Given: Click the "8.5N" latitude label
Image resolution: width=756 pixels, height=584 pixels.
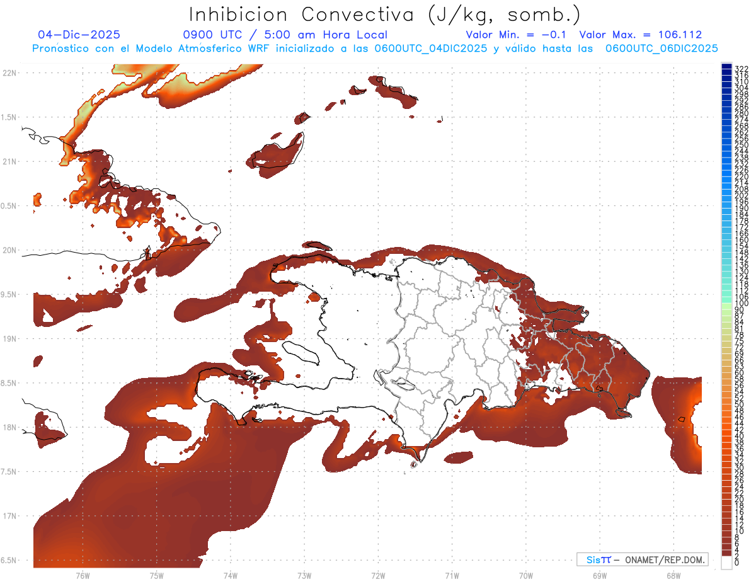Looking at the screenshot, I should (x=9, y=383).
